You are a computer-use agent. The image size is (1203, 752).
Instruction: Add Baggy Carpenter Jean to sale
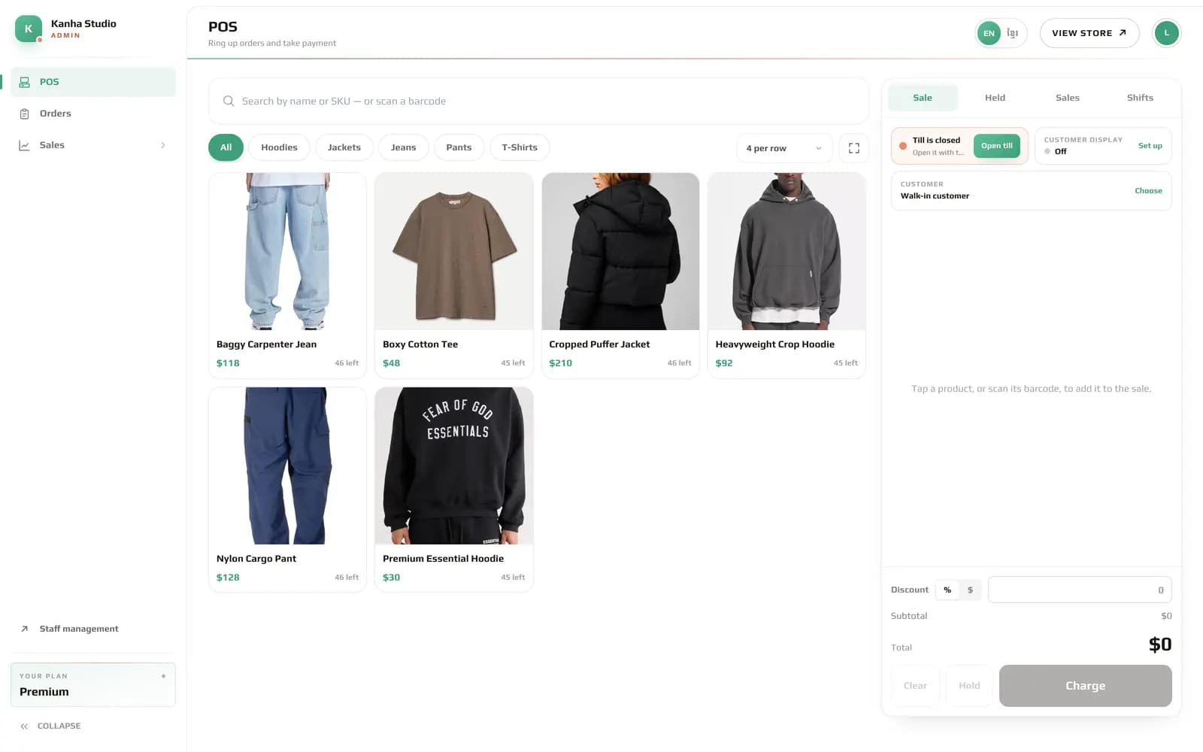point(287,275)
